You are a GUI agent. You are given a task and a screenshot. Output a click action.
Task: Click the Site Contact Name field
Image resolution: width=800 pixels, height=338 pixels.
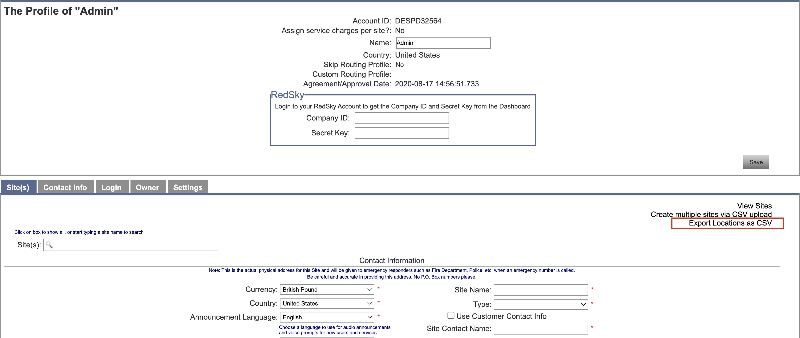540,328
